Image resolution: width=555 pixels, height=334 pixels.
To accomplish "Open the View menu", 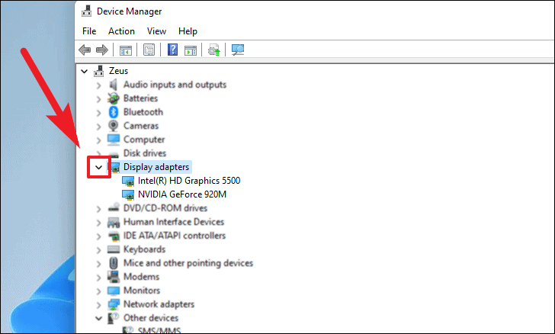I will (x=156, y=31).
